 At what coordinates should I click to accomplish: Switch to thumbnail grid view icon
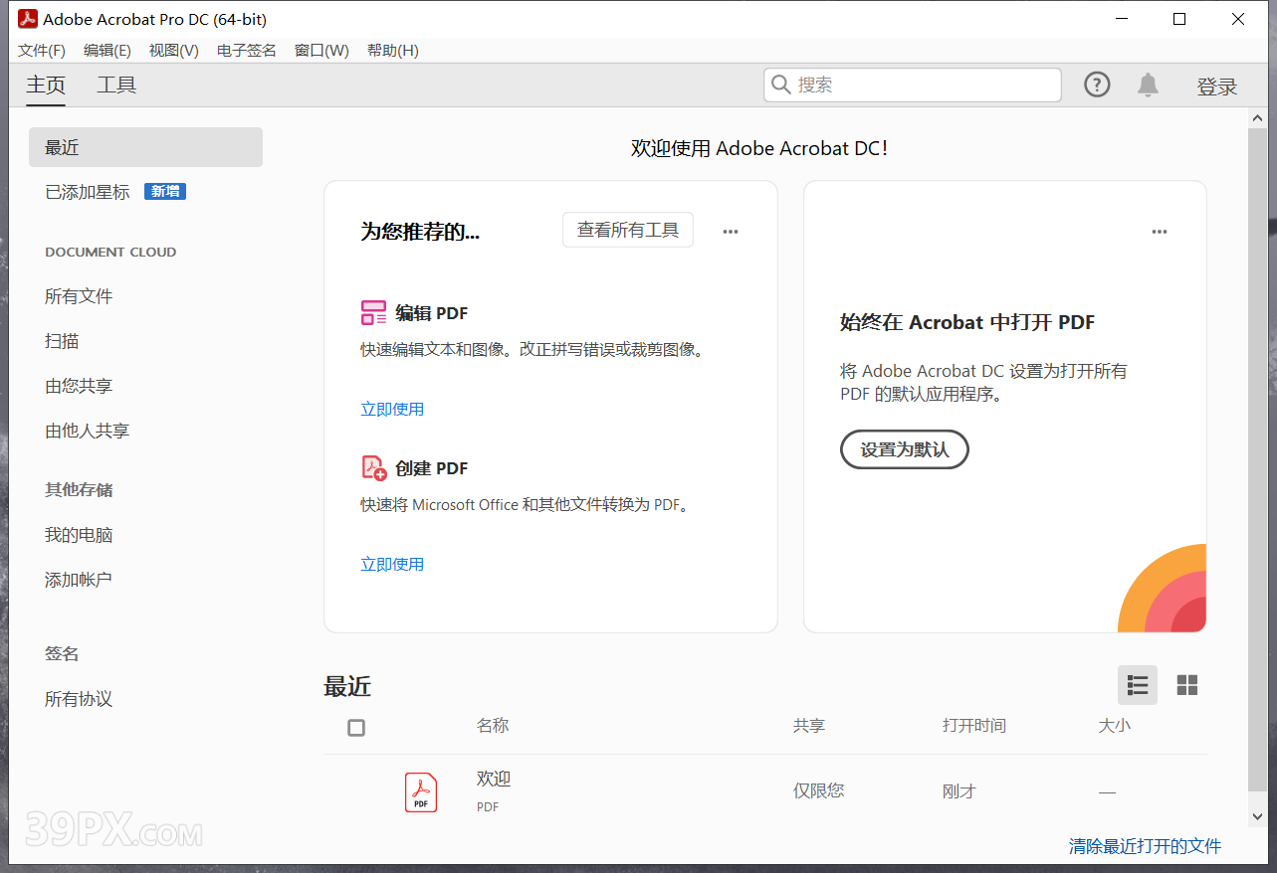[x=1187, y=685]
